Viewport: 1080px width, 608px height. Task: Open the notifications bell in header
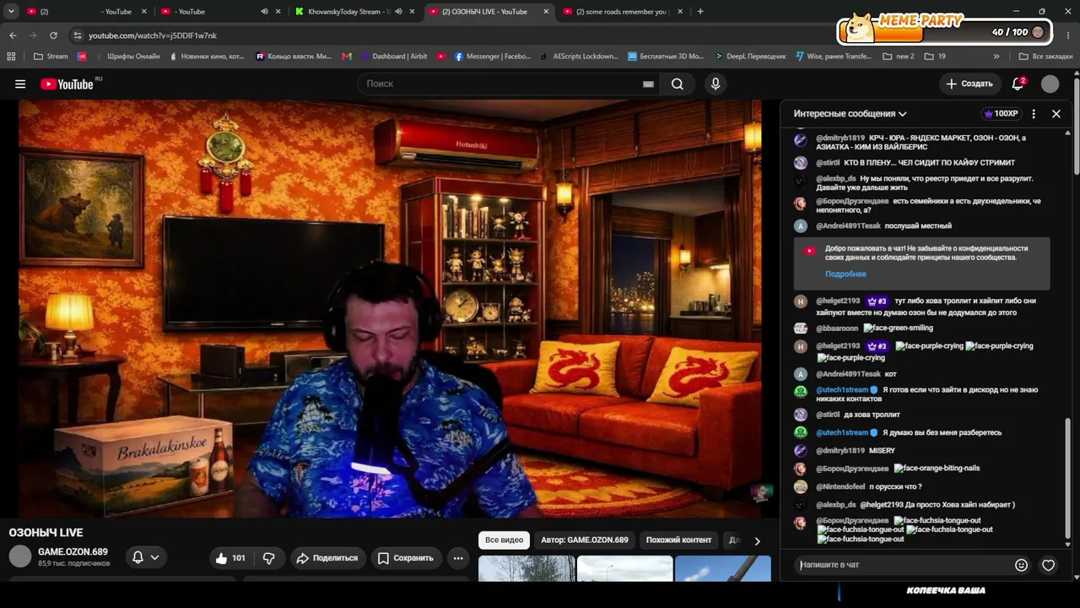coord(1018,84)
